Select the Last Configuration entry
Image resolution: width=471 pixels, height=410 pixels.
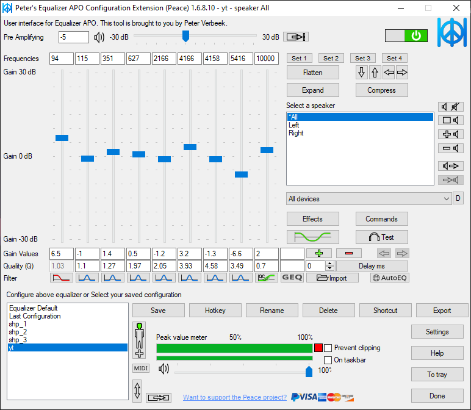tap(68, 316)
